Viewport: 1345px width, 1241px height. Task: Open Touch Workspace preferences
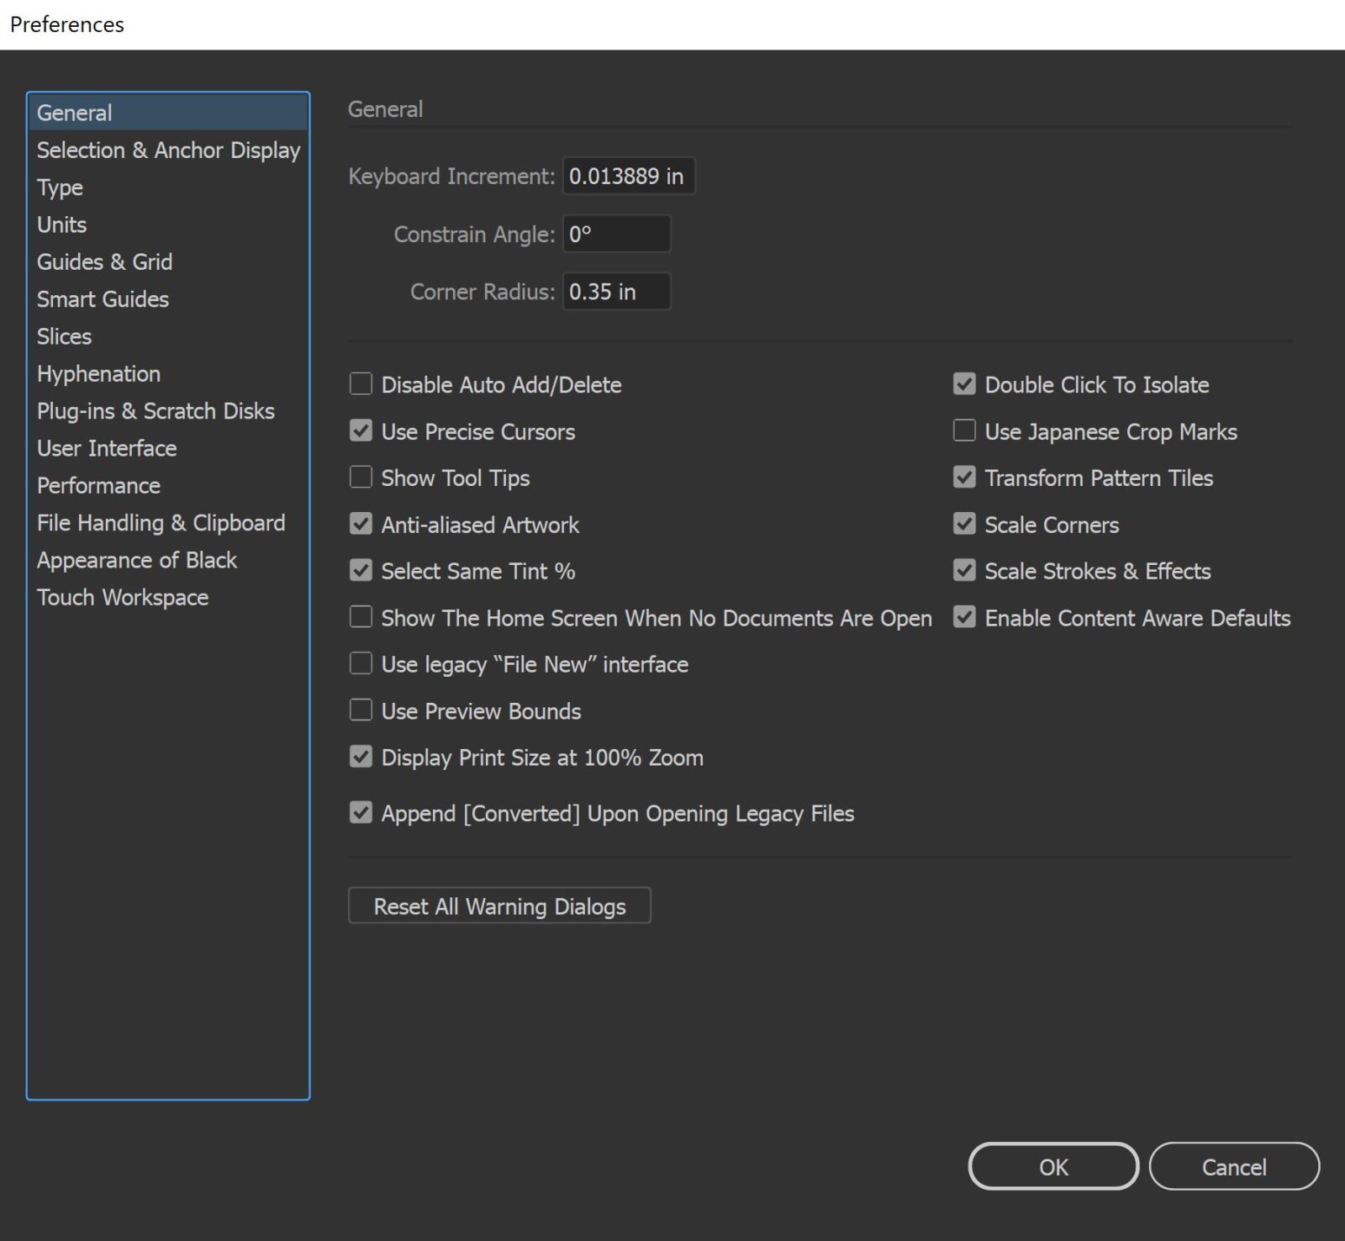[x=168, y=597]
